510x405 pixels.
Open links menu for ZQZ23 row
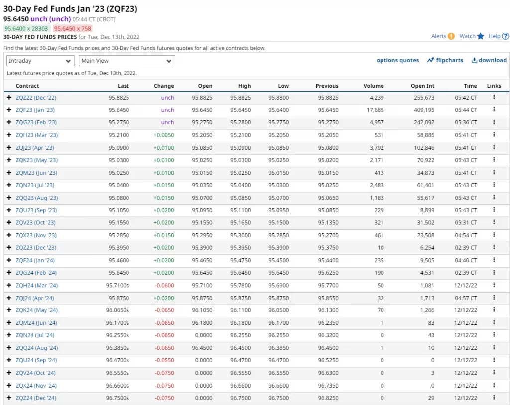[x=494, y=247]
